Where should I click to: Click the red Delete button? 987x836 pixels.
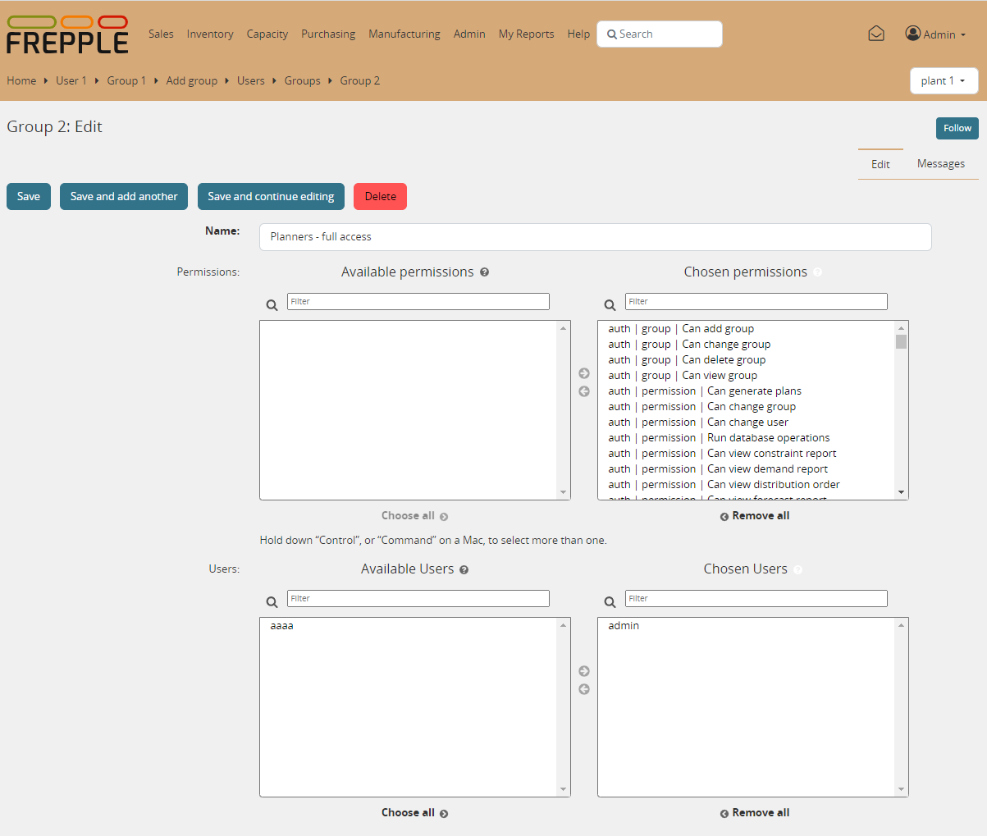click(x=380, y=196)
